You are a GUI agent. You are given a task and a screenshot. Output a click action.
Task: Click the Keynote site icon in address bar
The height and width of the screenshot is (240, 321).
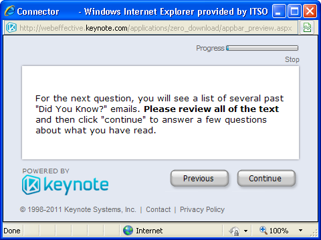coord(11,28)
